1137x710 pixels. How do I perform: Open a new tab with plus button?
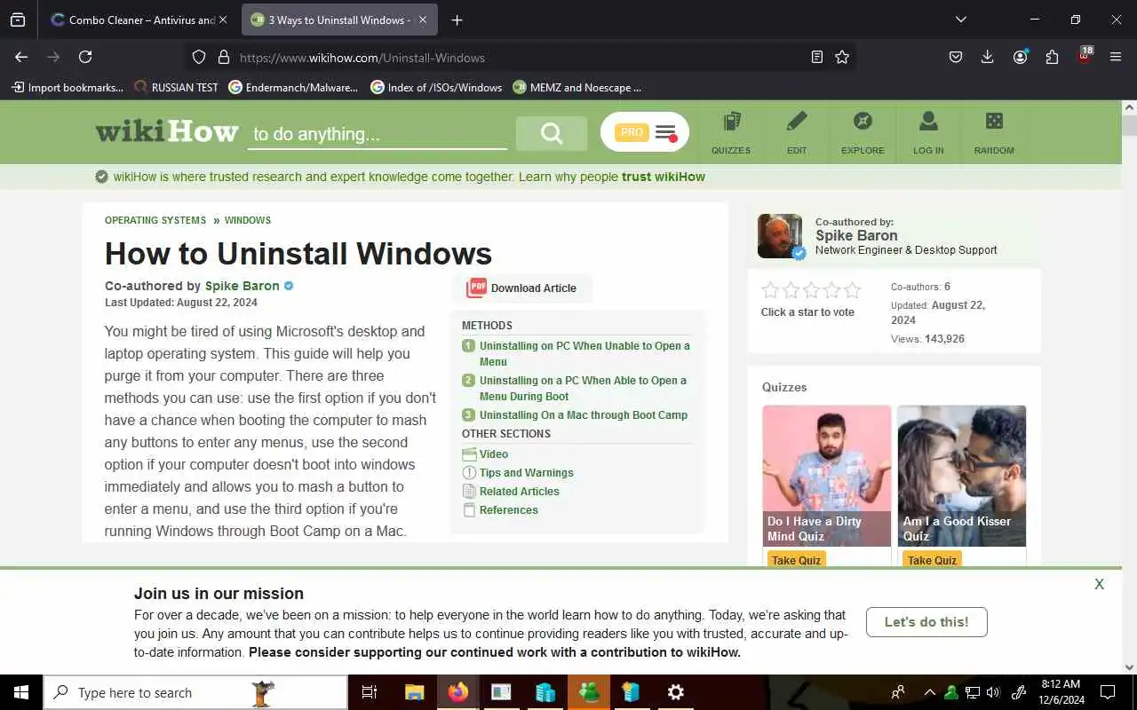pos(457,20)
